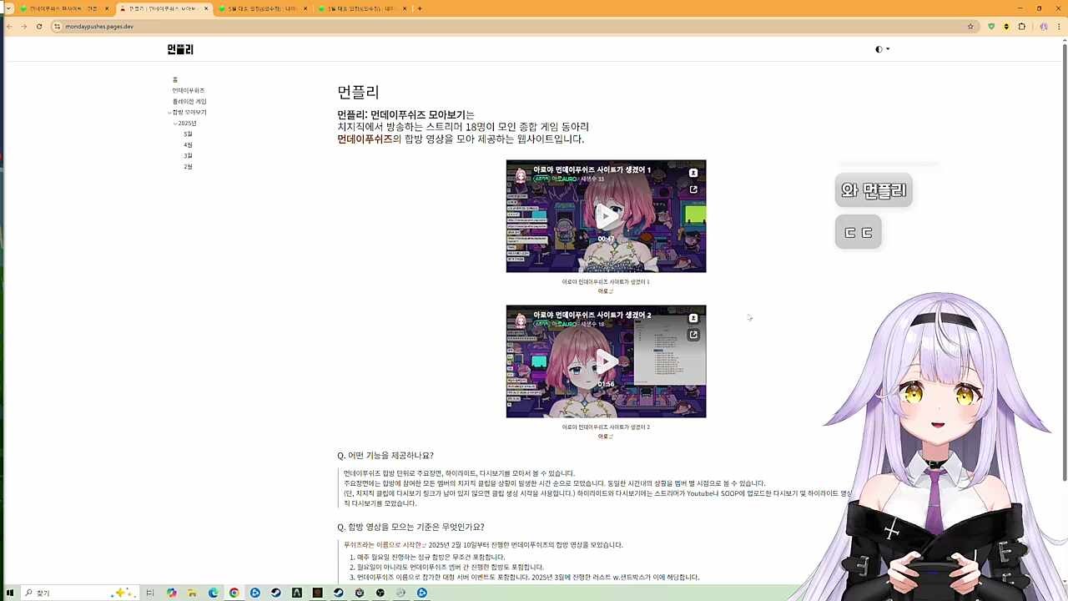
Task: Open 먼데이푸쉬즈 in the sidebar
Action: coord(189,90)
